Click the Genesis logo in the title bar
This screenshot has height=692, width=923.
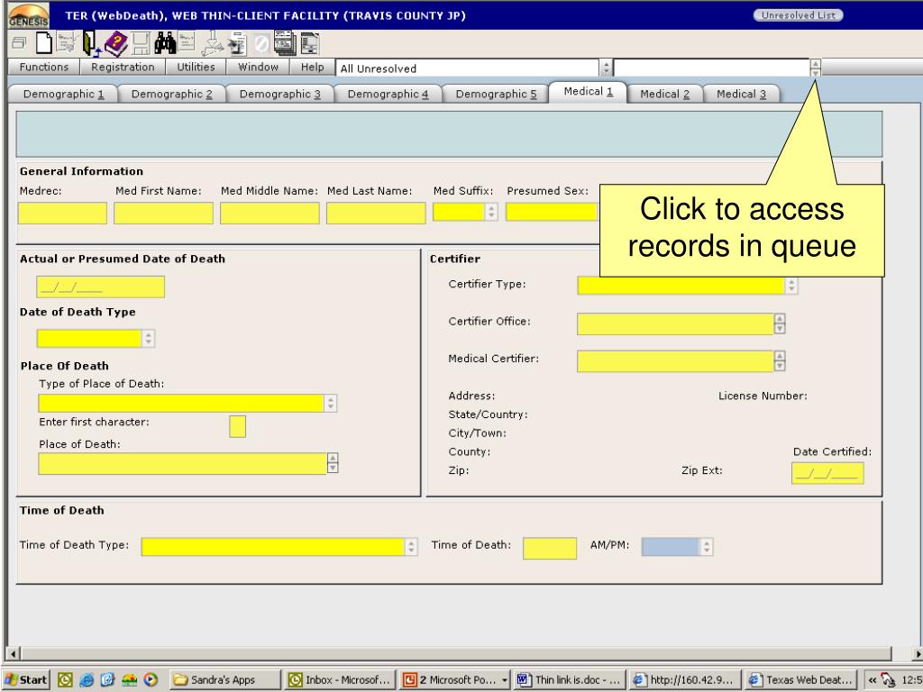(28, 15)
